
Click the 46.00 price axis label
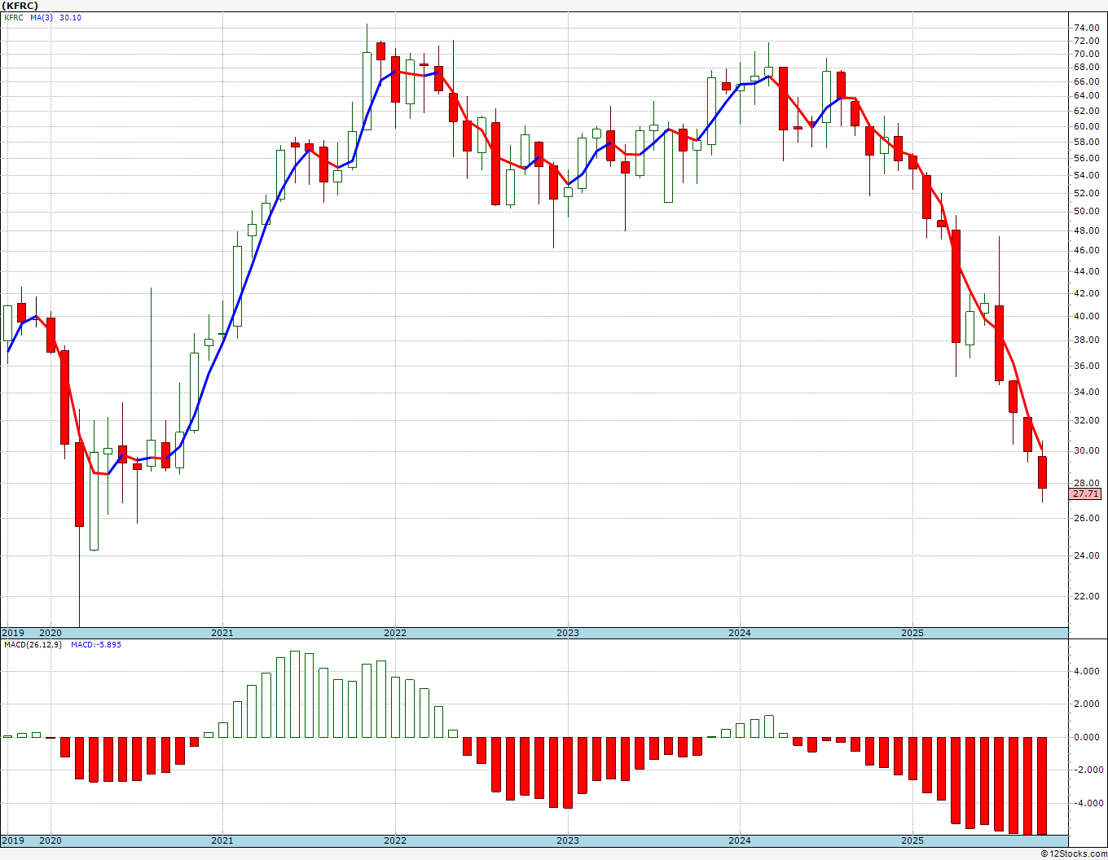1087,250
